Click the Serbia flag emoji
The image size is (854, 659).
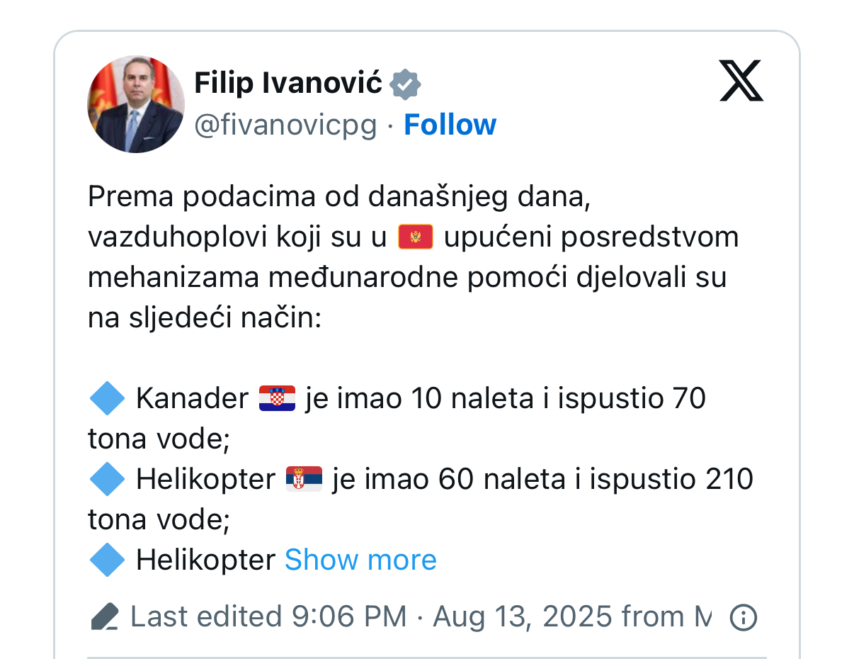tap(304, 480)
